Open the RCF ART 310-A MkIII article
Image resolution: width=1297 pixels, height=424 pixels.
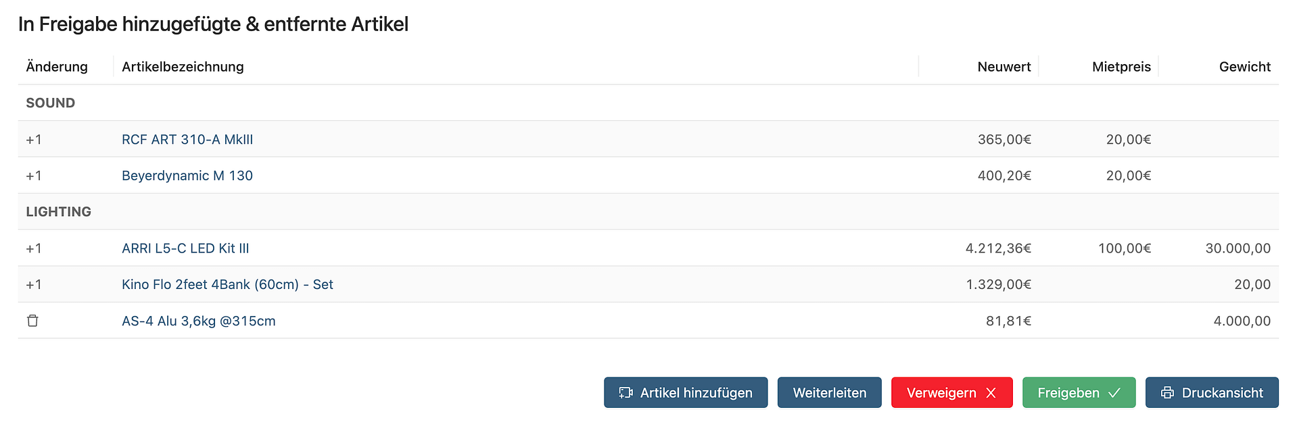click(187, 140)
